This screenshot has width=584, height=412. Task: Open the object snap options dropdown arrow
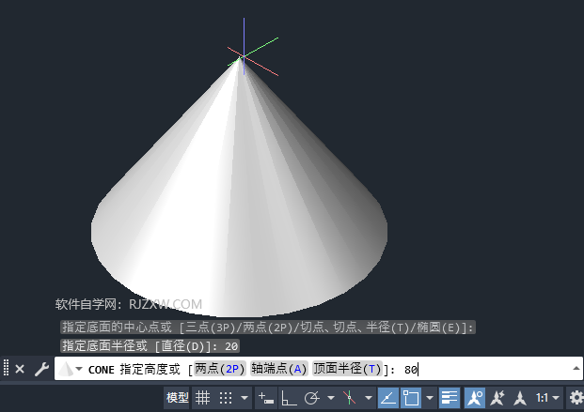pyautogui.click(x=430, y=398)
